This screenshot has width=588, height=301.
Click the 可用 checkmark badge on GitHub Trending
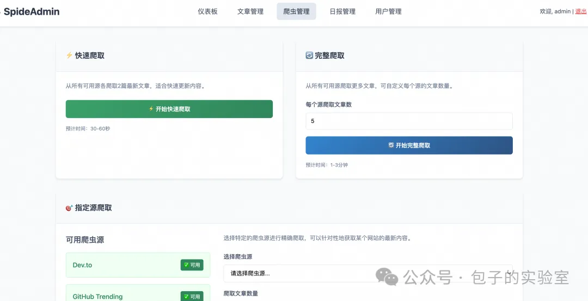192,297
